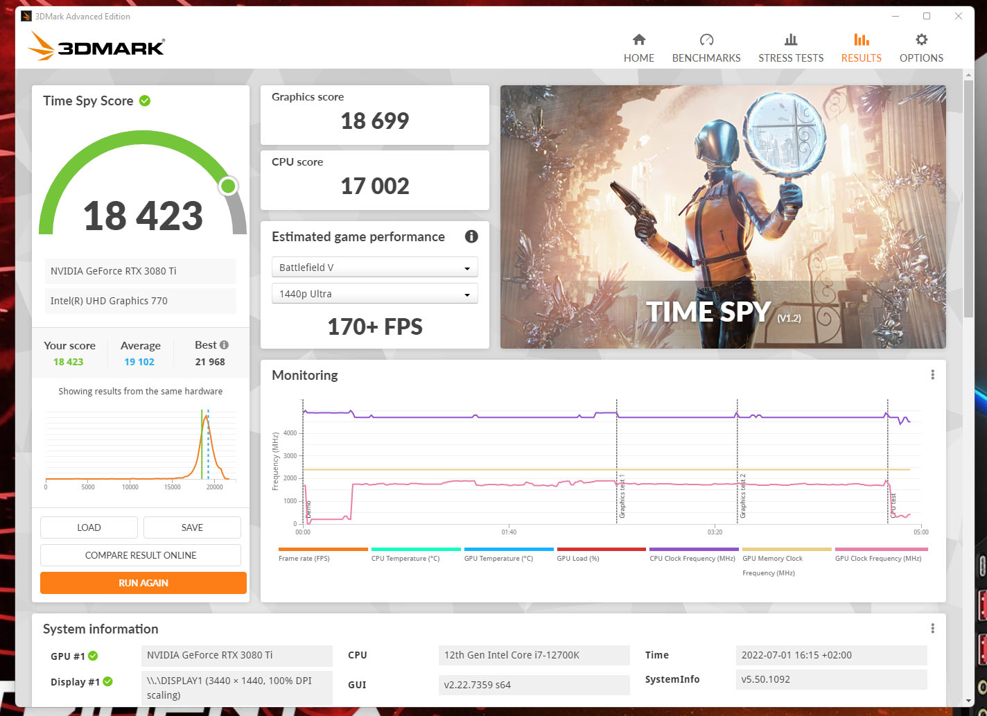This screenshot has width=987, height=716.
Task: Switch to the STRESS TESTS tab label
Action: click(791, 58)
